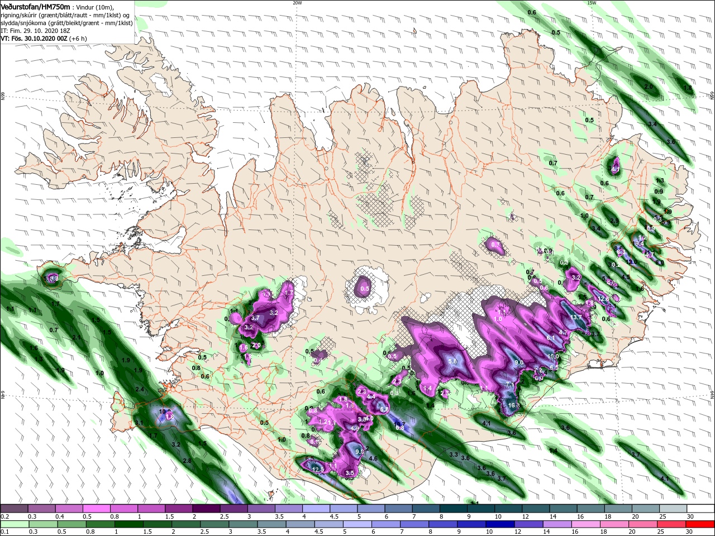Screen dimensions: 715x536
Task: Pick the 3.5 swatch in the purple snow legend
Action: point(289,508)
